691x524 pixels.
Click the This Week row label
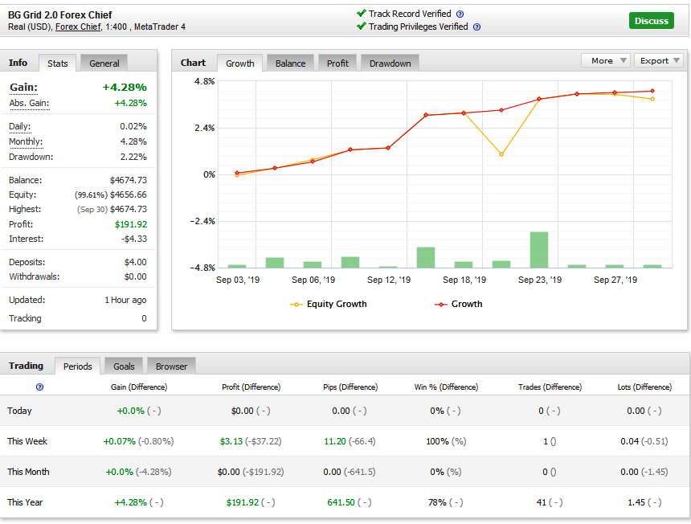(27, 441)
